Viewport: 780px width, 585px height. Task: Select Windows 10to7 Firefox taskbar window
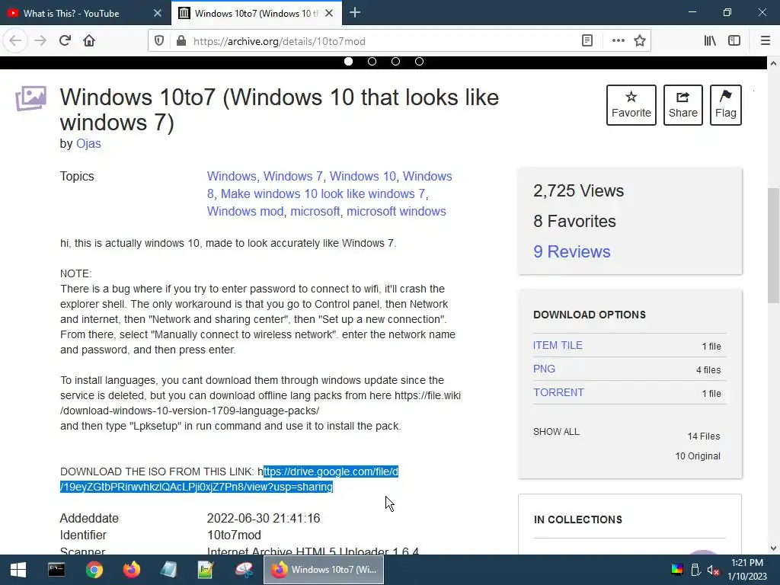point(323,570)
